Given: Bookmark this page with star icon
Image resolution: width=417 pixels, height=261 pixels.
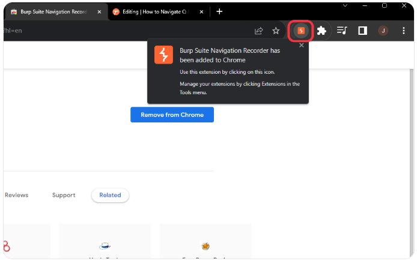Looking at the screenshot, I should tap(276, 31).
